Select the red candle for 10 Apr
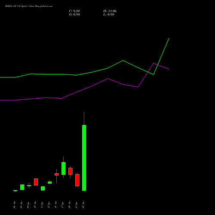 pyautogui.click(x=36, y=182)
